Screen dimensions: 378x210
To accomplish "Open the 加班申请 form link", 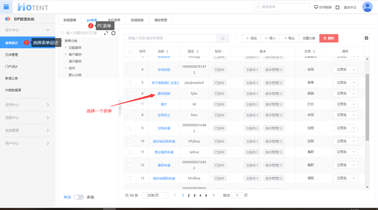I will (x=164, y=128).
